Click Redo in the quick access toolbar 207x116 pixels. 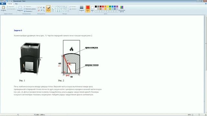click(9, 1)
